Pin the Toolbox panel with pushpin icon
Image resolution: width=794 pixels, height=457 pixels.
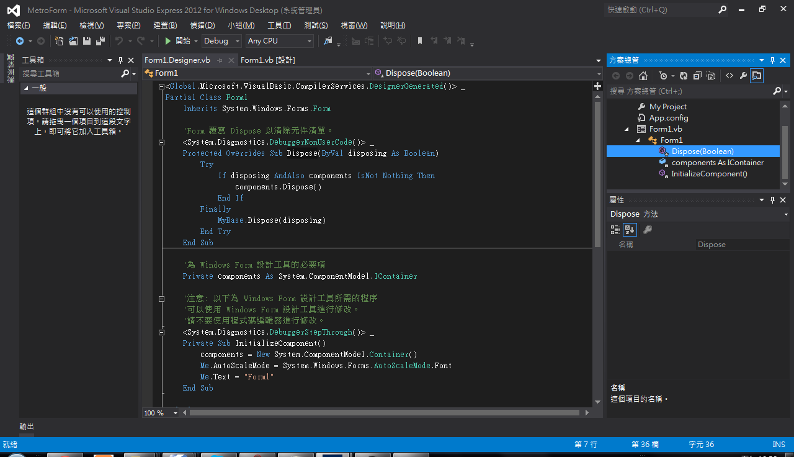pos(120,60)
